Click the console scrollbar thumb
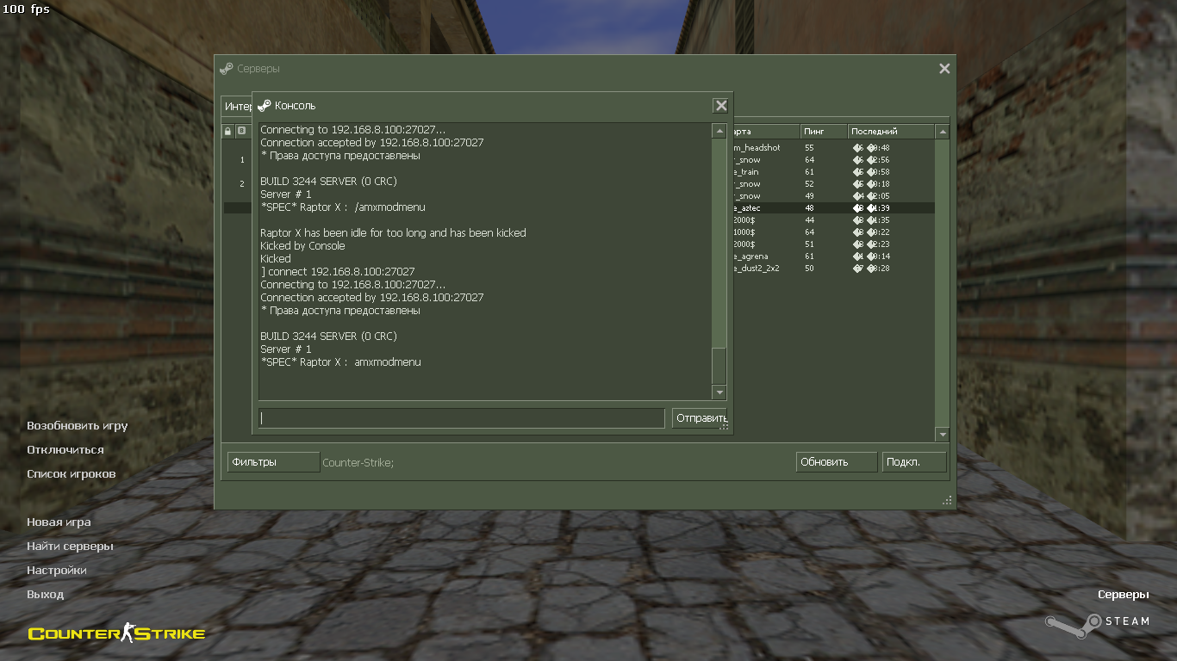This screenshot has height=661, width=1177. point(719,366)
